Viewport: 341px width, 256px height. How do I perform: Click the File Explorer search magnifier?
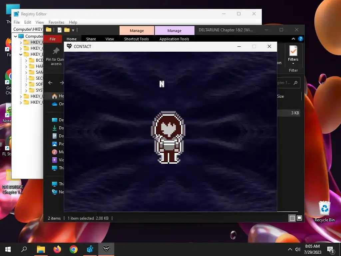pos(295,83)
